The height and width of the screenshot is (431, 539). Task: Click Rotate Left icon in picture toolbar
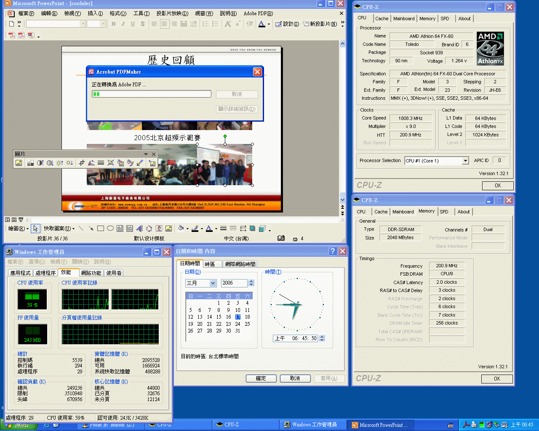pyautogui.click(x=91, y=163)
